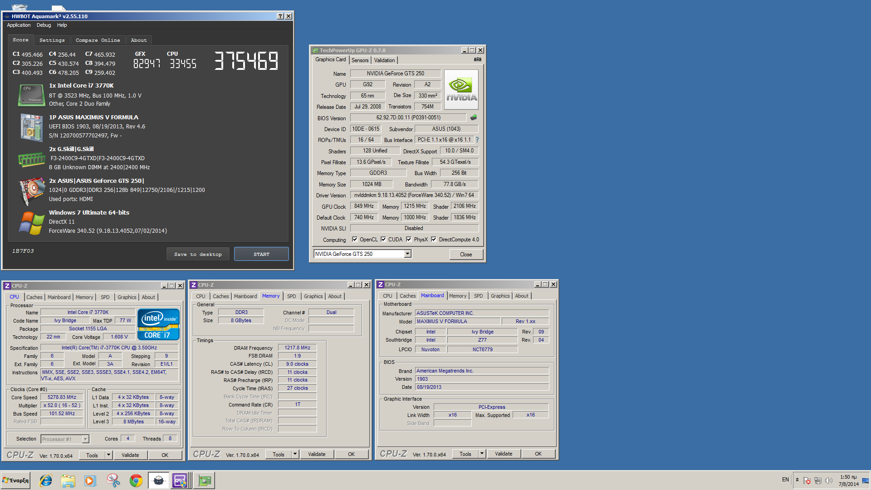The width and height of the screenshot is (871, 490).
Task: Click the Mainboard Model MAXIMUS V FORMULA field
Action: (458, 321)
